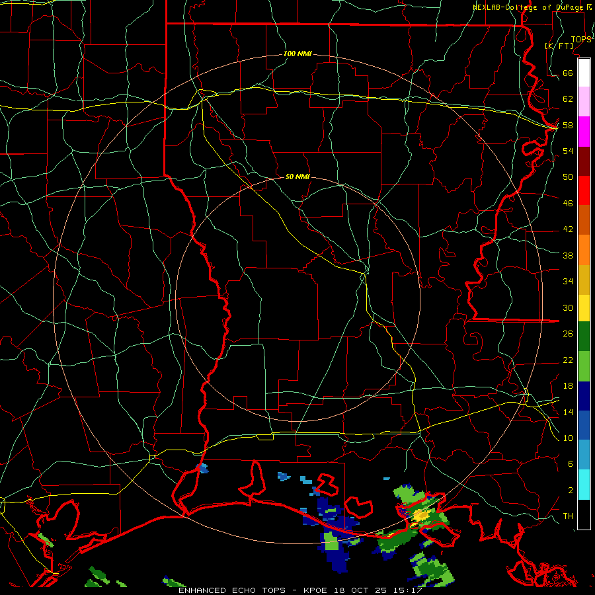Click the "18" legend value
The image size is (595, 595).
coord(568,386)
